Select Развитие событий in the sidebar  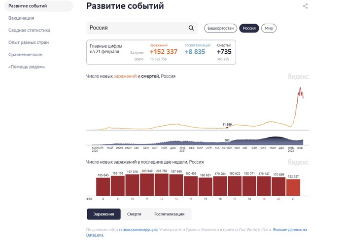(x=38, y=6)
